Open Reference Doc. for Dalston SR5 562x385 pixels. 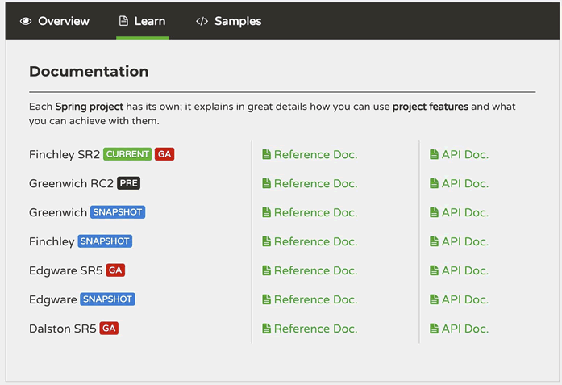pos(315,329)
